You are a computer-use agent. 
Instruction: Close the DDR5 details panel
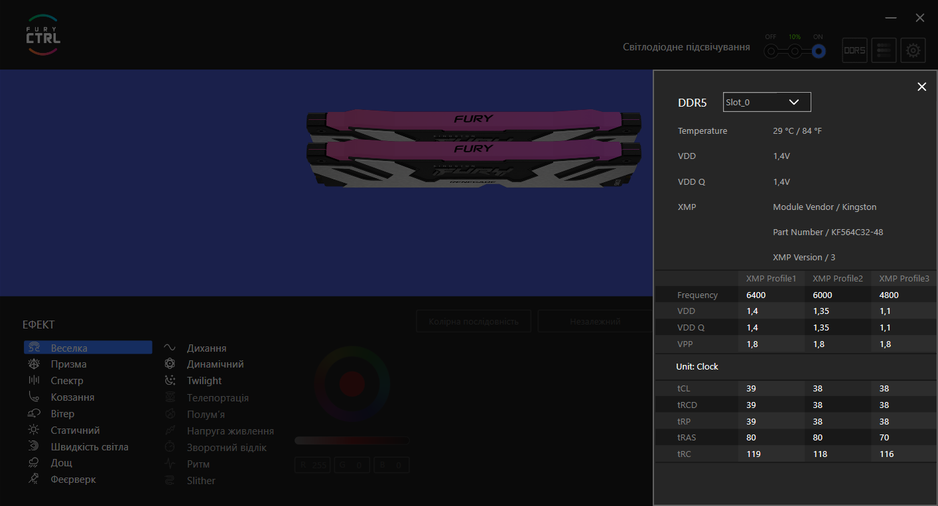coord(921,87)
